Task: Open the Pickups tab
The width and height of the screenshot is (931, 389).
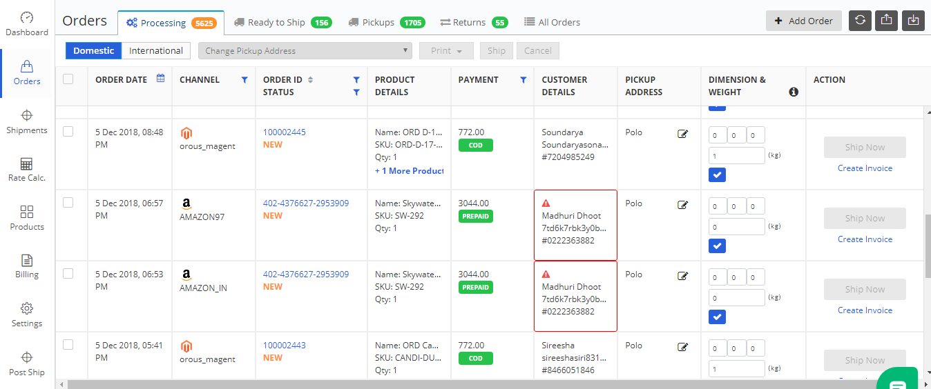Action: 385,22
